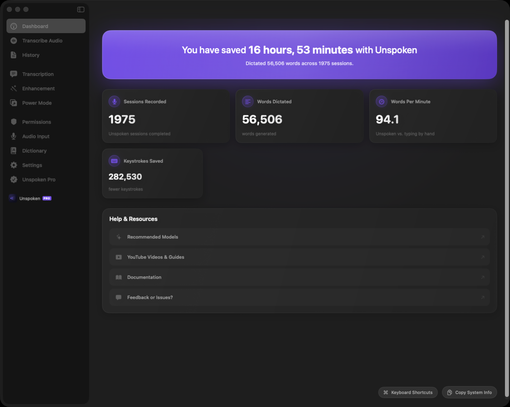510x407 pixels.
Task: Toggle the sidebar visibility icon
Action: (81, 9)
